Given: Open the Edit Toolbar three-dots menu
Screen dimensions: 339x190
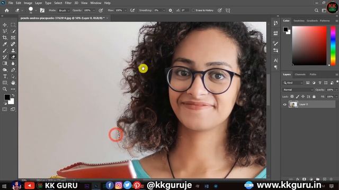Looking at the screenshot, I should 13,89.
